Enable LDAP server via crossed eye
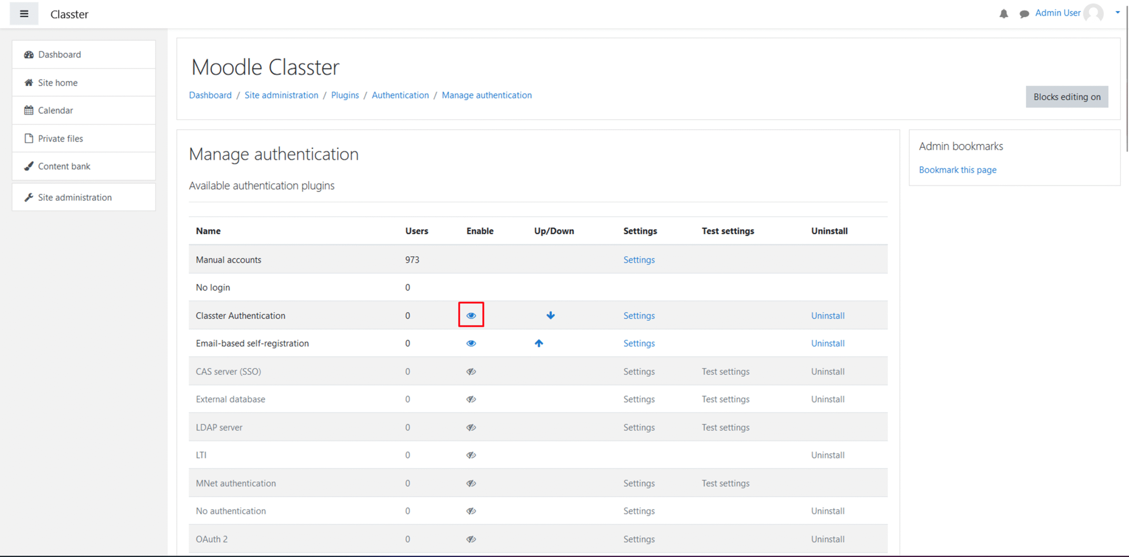This screenshot has height=557, width=1129. [x=471, y=427]
